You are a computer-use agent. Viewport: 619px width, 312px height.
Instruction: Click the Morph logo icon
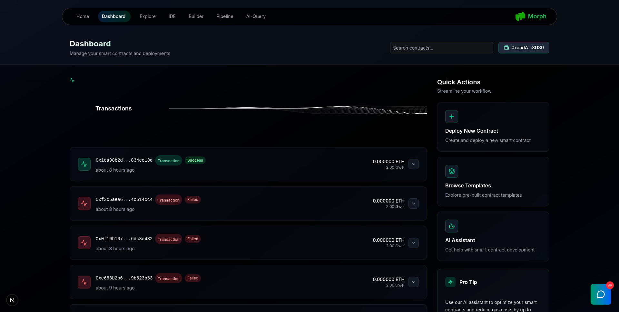click(520, 16)
